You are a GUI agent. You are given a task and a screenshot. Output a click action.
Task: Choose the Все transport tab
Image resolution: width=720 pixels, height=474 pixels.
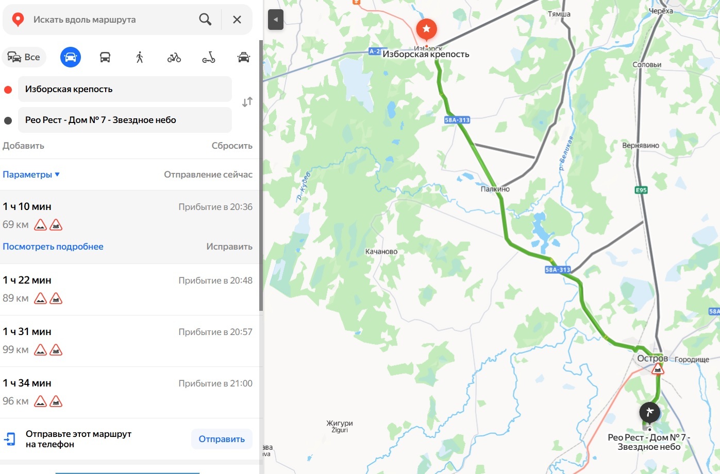(24, 57)
